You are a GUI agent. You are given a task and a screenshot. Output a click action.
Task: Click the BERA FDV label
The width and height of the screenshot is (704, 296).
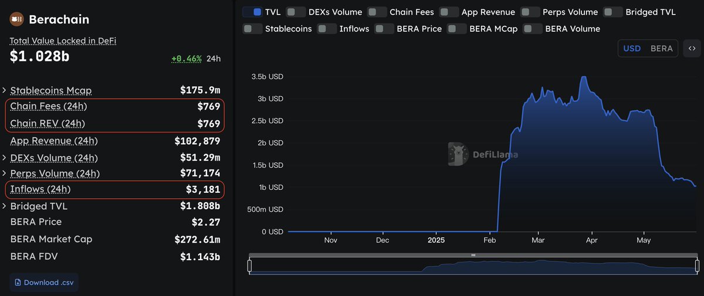coord(34,256)
